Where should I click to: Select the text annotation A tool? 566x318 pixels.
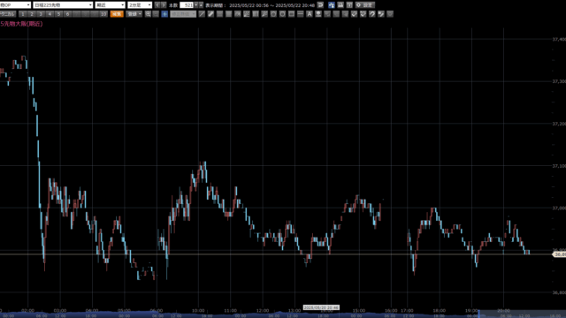pos(310,14)
